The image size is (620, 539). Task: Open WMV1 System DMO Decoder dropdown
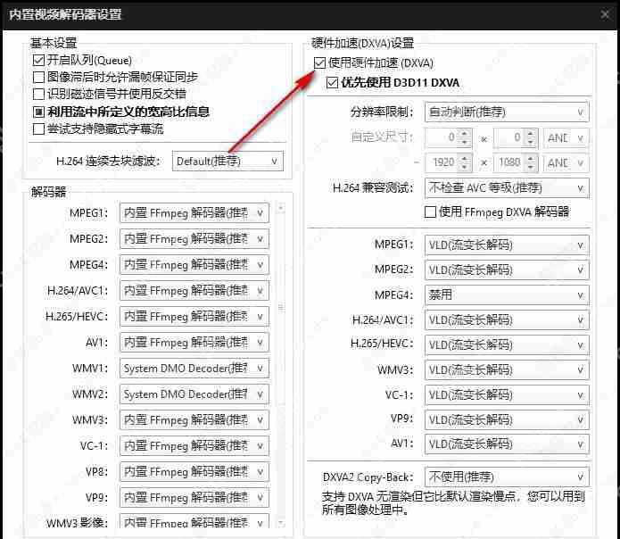coord(194,369)
